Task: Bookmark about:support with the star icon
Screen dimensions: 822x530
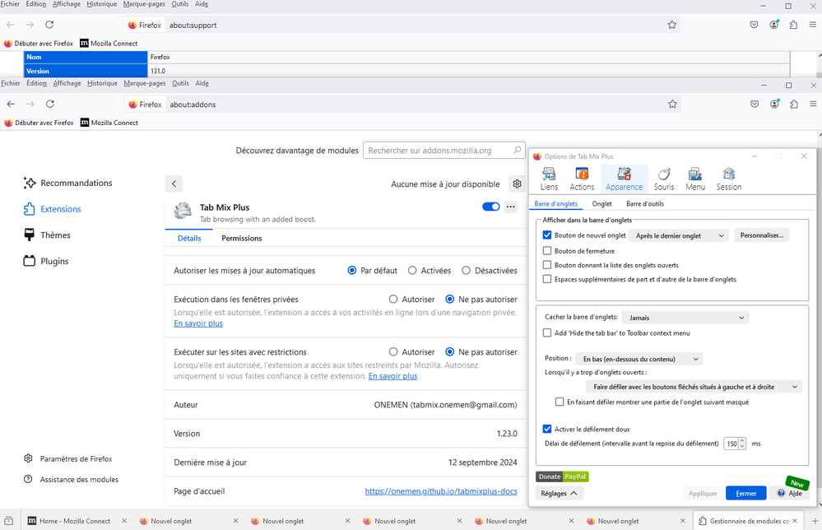Action: click(x=672, y=25)
